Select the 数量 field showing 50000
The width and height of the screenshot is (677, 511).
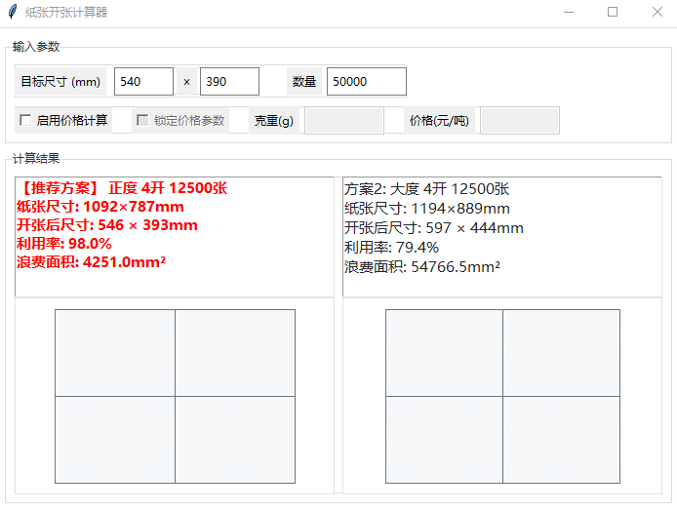(x=366, y=82)
